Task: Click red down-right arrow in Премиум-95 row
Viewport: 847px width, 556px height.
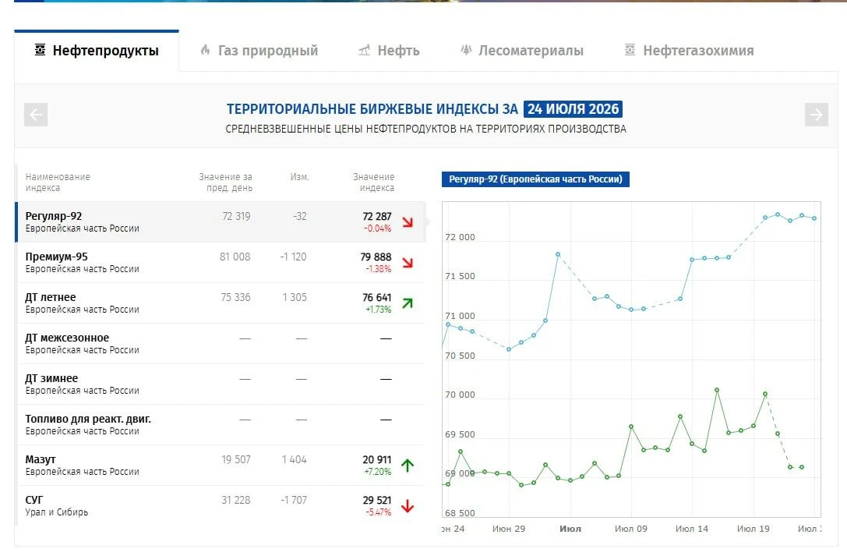Action: point(408,263)
